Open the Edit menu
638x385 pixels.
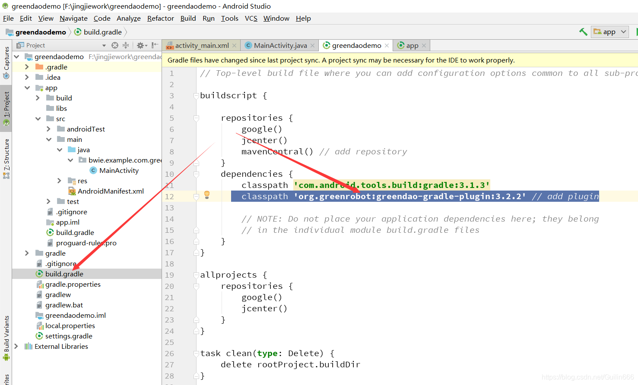[26, 18]
